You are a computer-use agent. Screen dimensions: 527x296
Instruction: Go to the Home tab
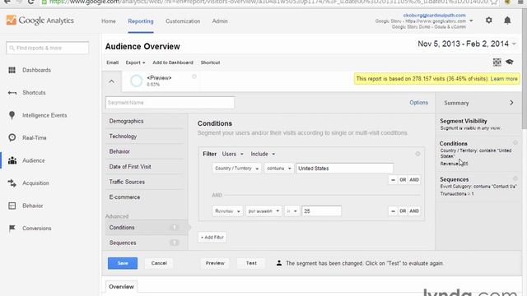109,21
